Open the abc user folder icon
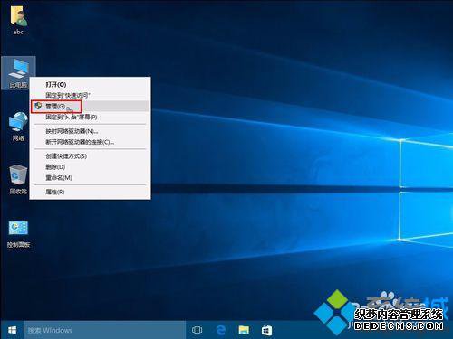The image size is (453, 339). coord(18,20)
